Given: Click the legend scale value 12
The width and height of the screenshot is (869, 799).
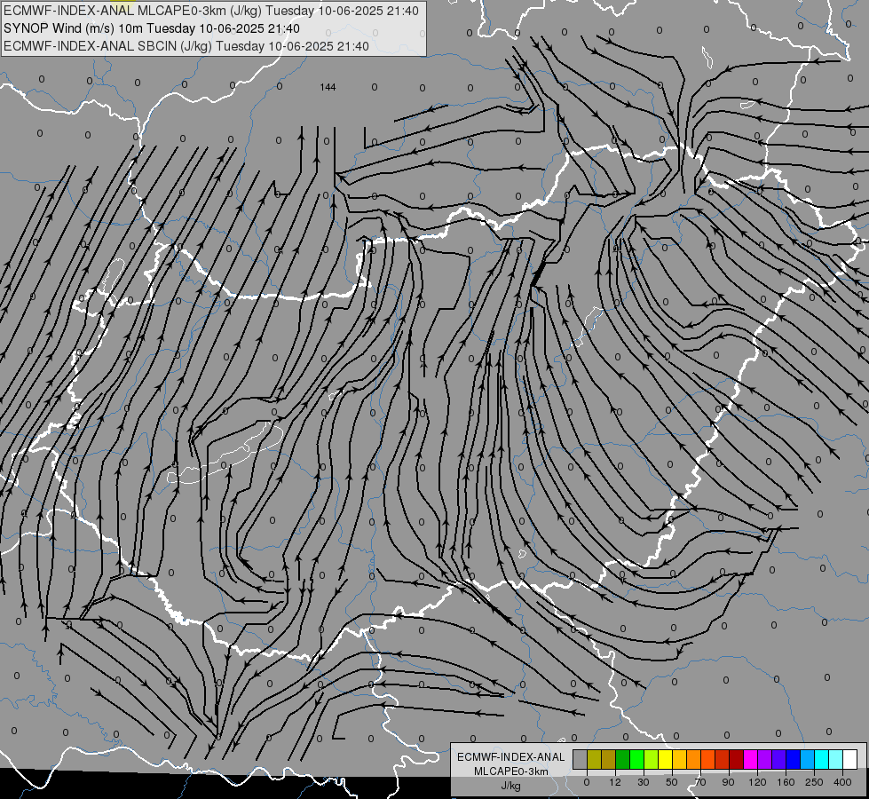Looking at the screenshot, I should click(615, 782).
